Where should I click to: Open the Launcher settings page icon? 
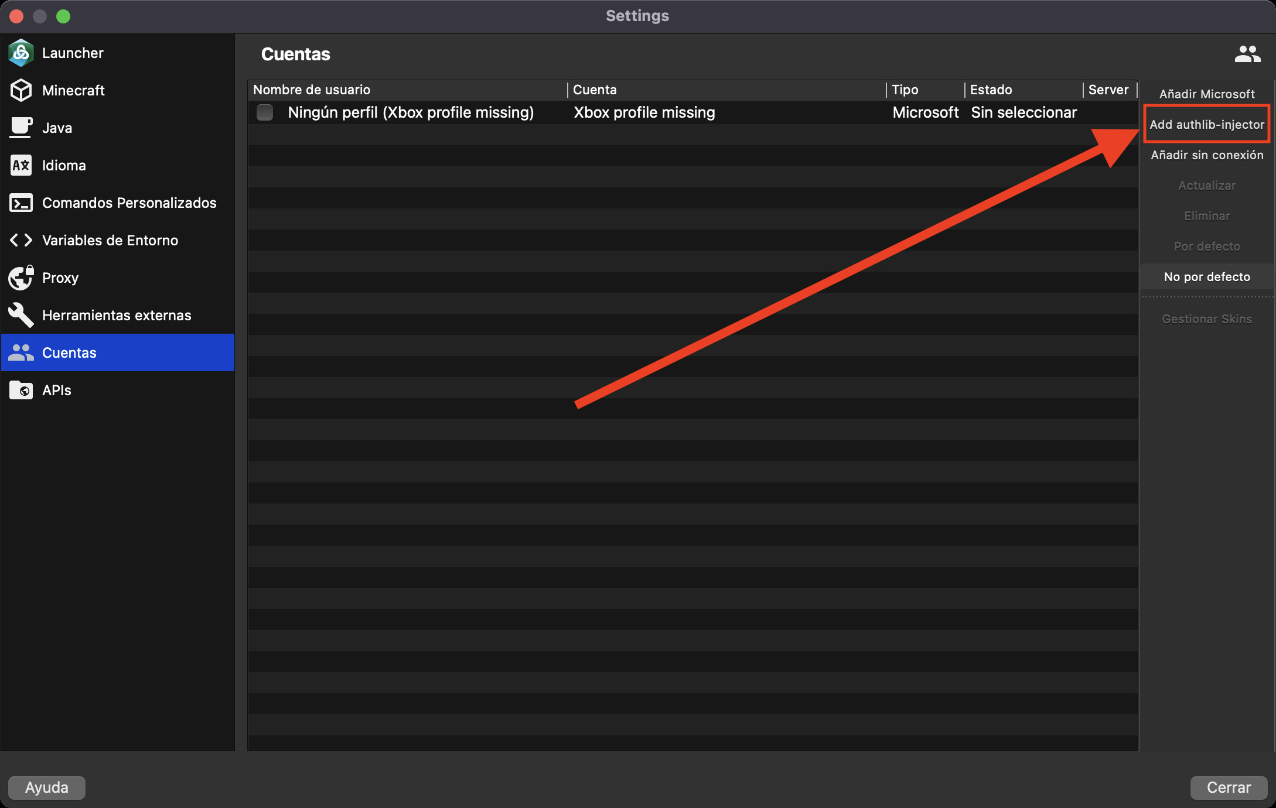click(x=21, y=53)
